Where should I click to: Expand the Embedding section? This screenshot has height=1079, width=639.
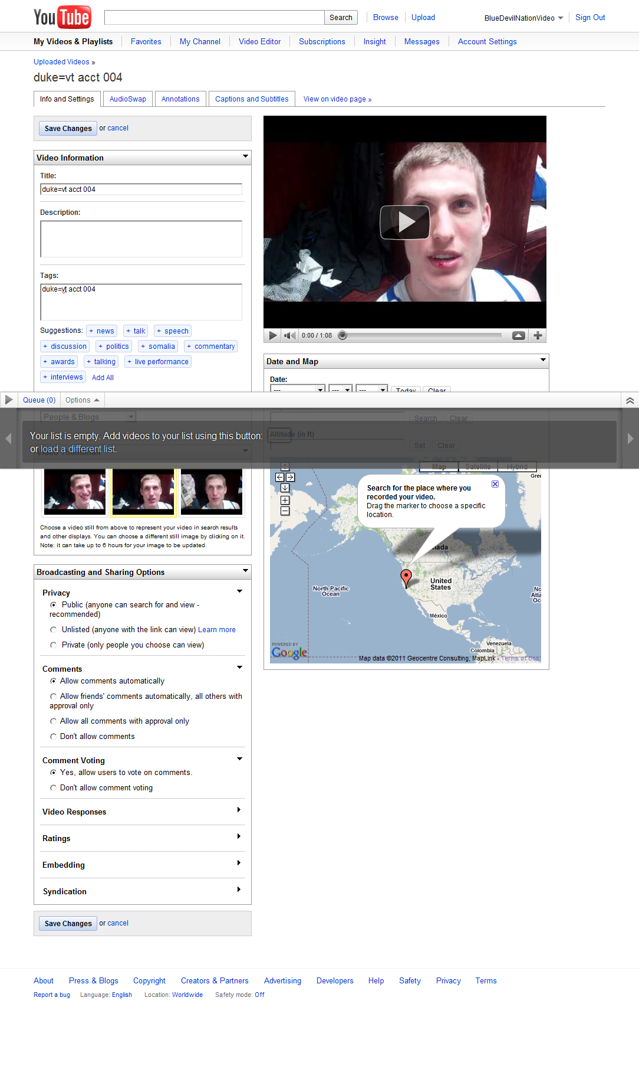pos(239,863)
